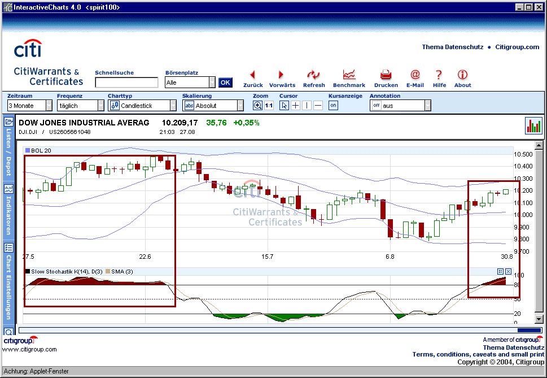
Task: Click ISIN text US2605661048
Action: (70, 132)
